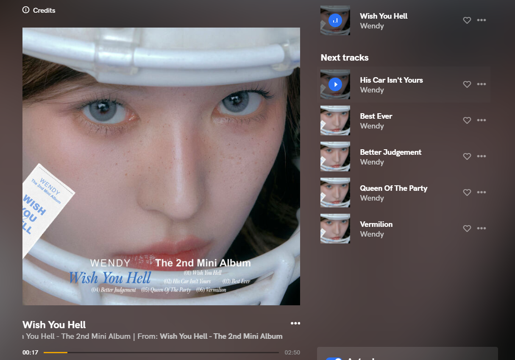This screenshot has width=515, height=360.
Task: Click the Vermilion album thumbnail
Action: point(335,229)
